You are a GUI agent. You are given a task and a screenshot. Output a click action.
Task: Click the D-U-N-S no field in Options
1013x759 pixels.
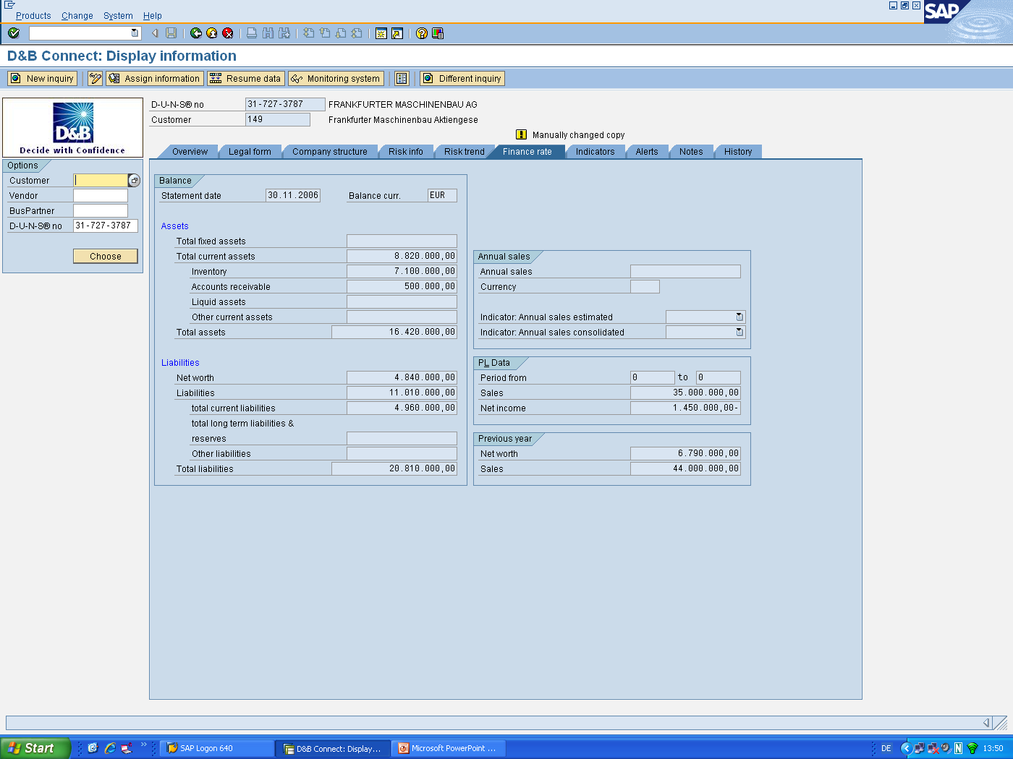[x=106, y=226]
